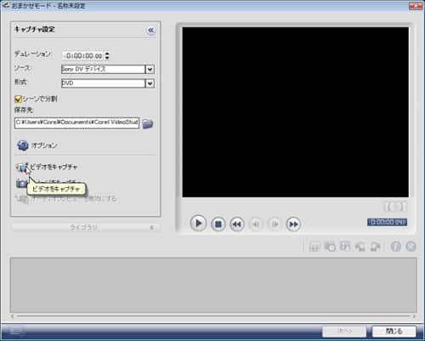
Task: Click the Play button under preview
Action: (198, 224)
